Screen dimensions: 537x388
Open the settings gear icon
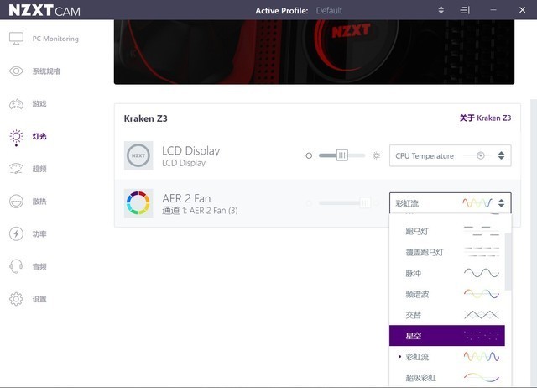[x=16, y=299]
